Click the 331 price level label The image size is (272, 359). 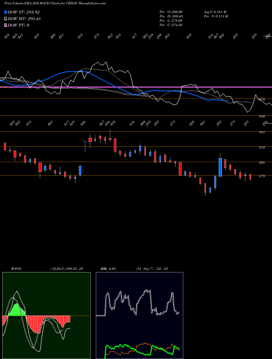pyautogui.click(x=262, y=132)
